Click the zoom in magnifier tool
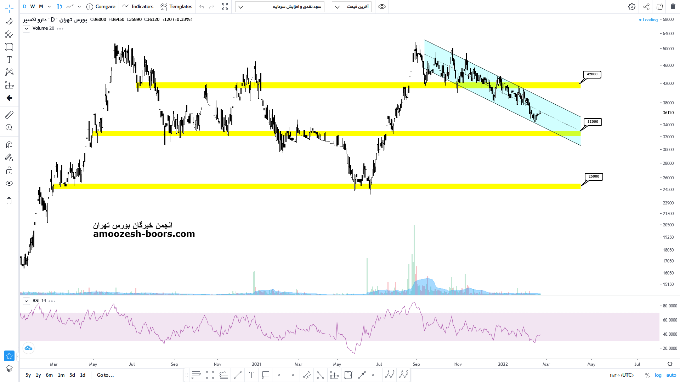 9,128
